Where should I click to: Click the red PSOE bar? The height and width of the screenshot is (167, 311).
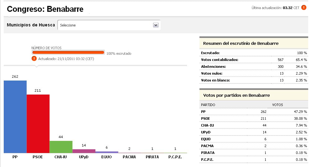coord(38,123)
